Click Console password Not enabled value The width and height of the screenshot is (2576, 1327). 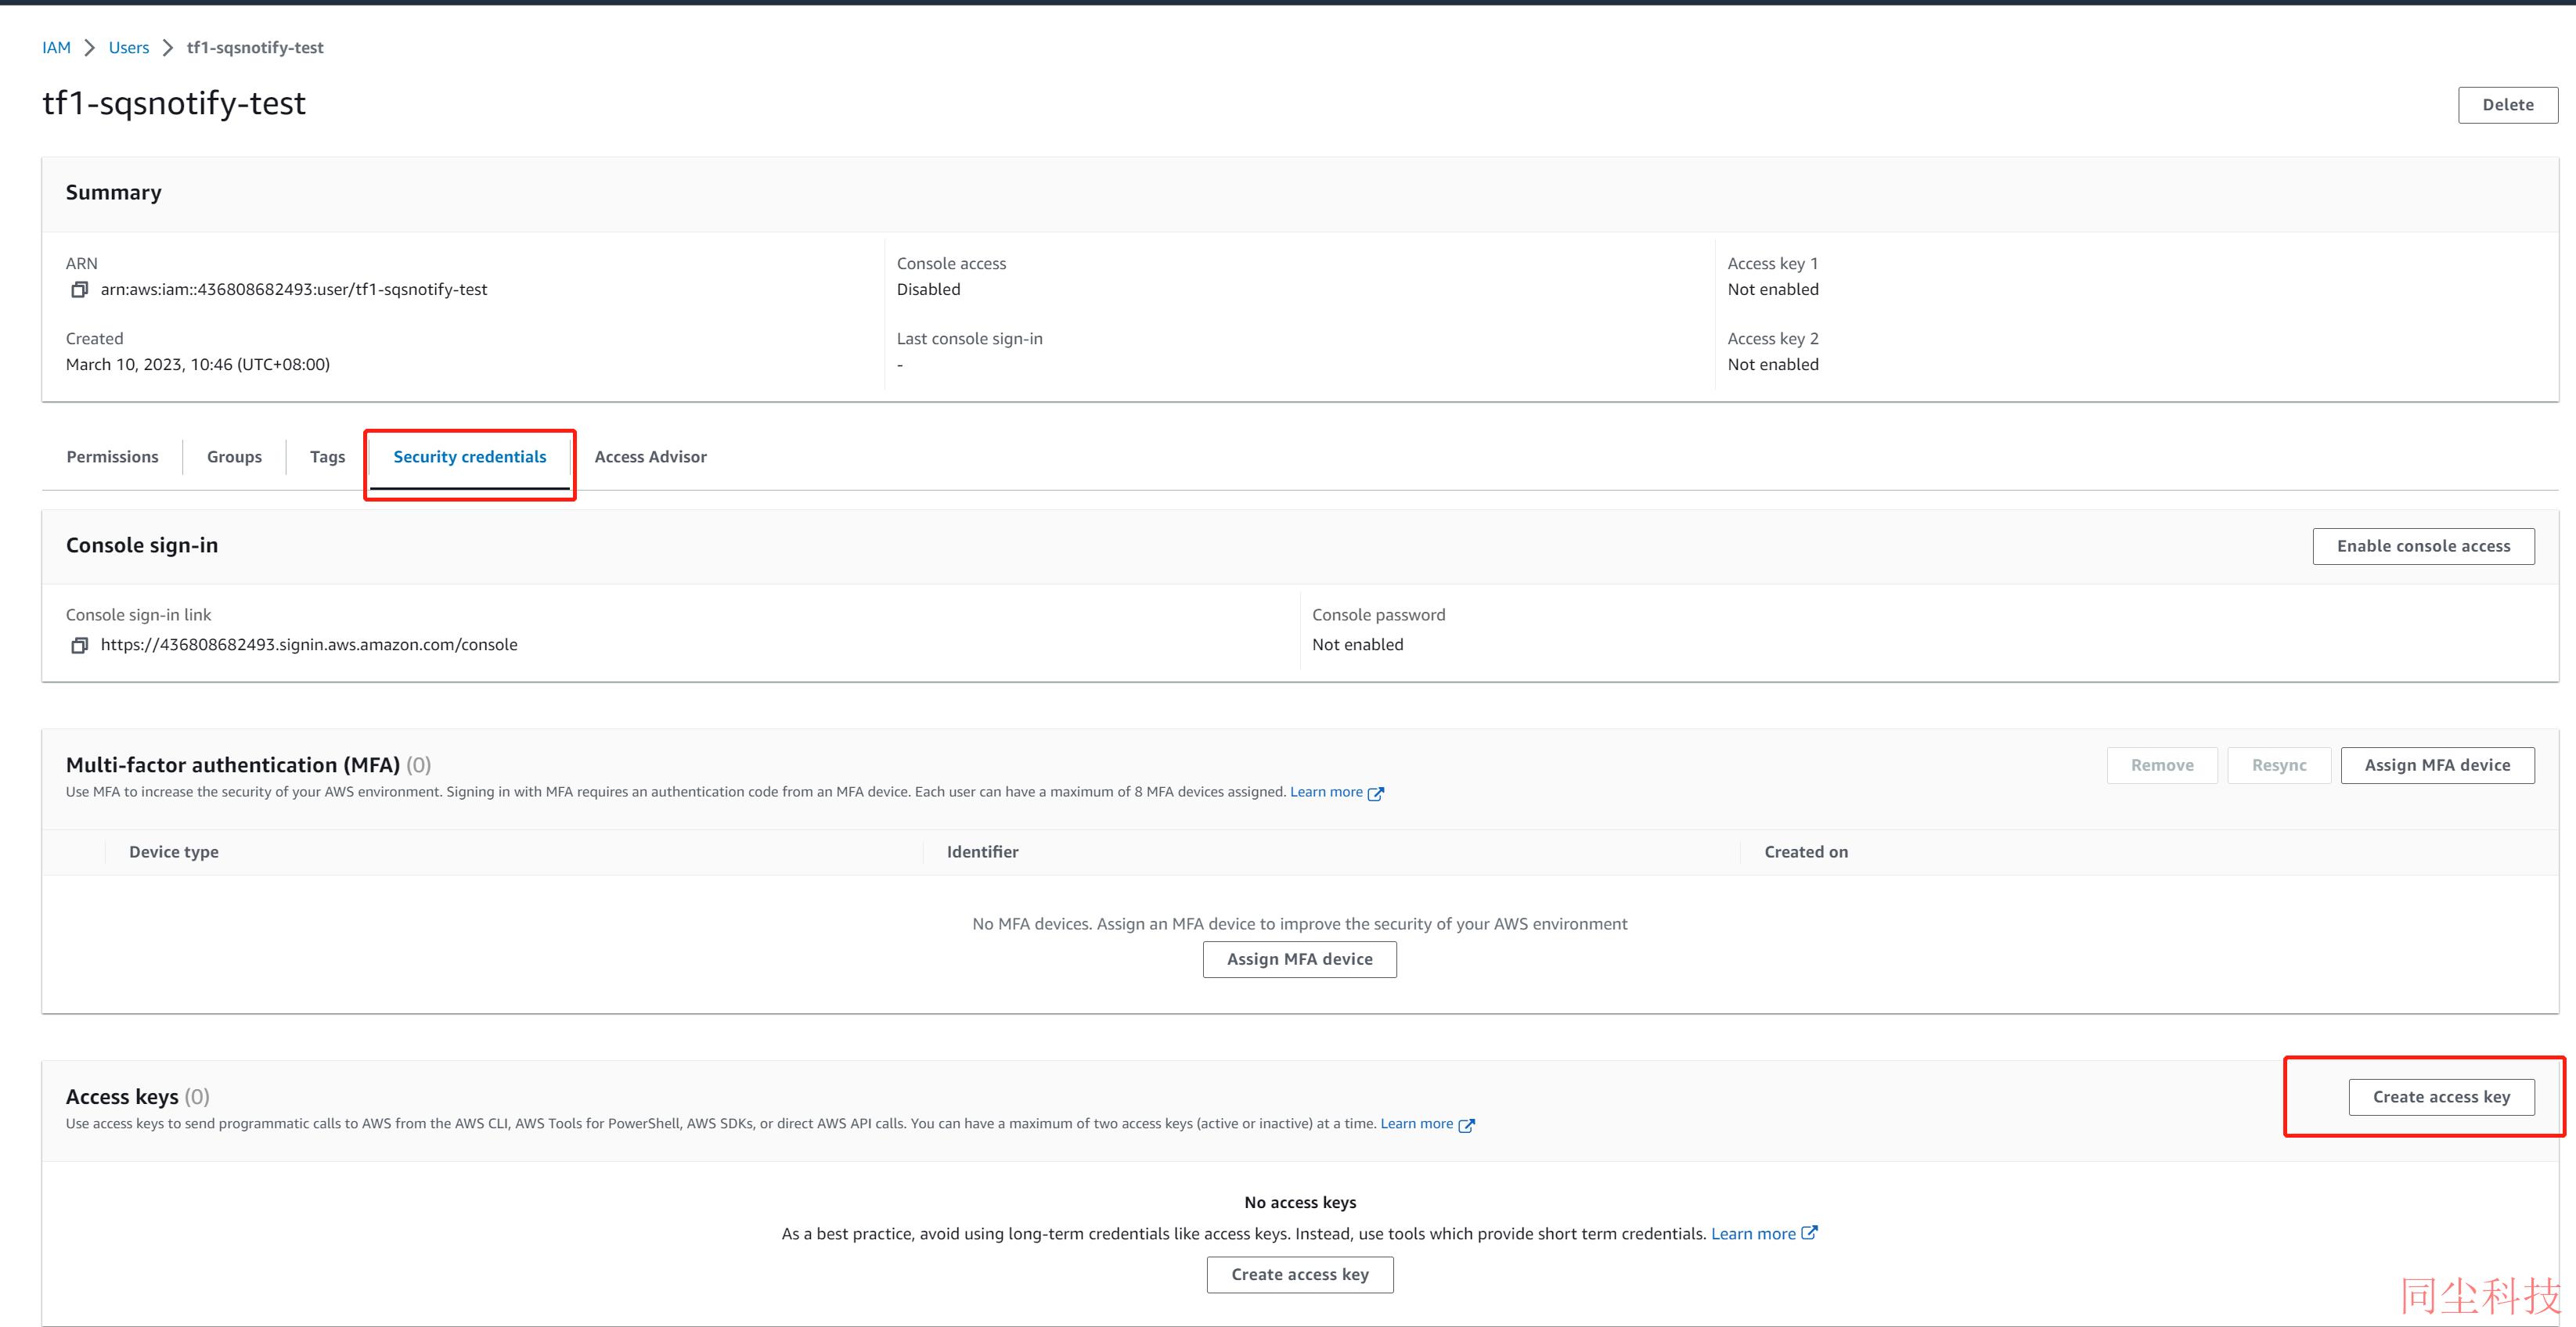click(x=1357, y=646)
